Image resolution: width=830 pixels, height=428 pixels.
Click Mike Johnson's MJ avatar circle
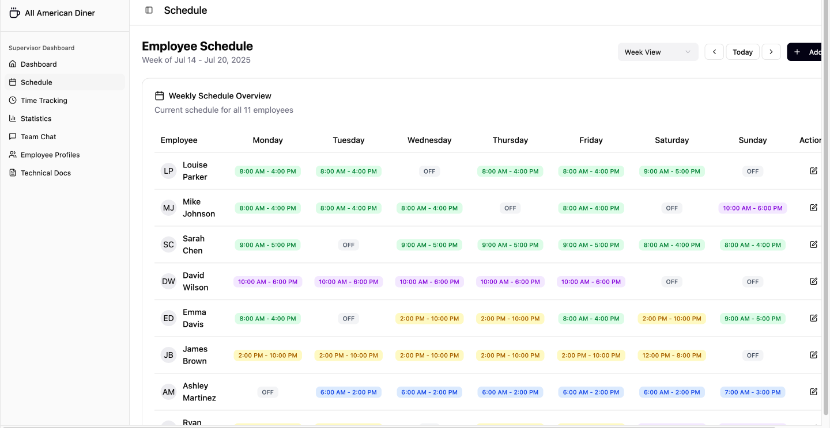tap(168, 208)
